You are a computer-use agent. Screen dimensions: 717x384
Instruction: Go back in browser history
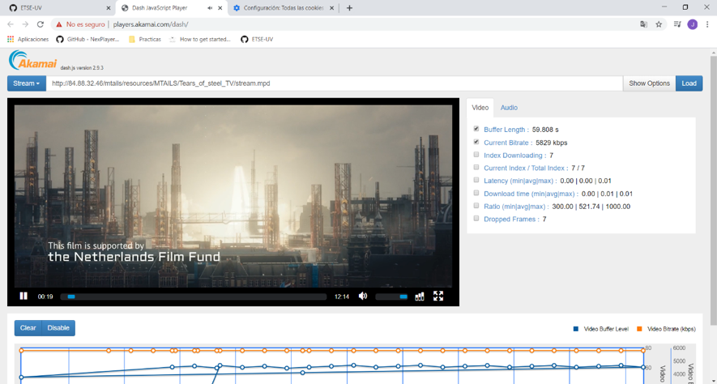[11, 24]
